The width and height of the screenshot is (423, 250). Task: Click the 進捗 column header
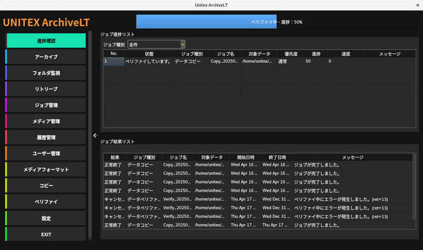pyautogui.click(x=316, y=54)
